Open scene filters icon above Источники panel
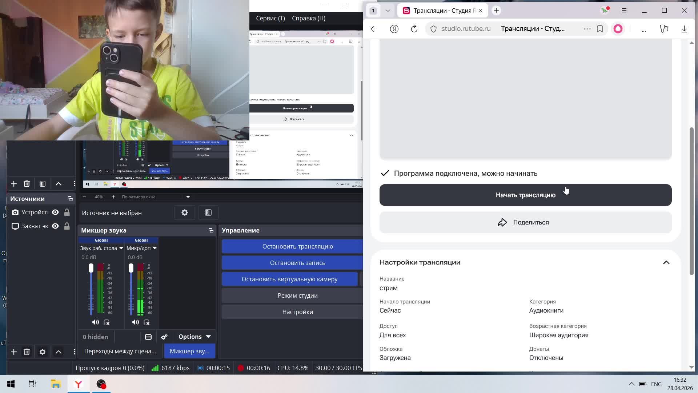The image size is (698, 393). point(43,184)
